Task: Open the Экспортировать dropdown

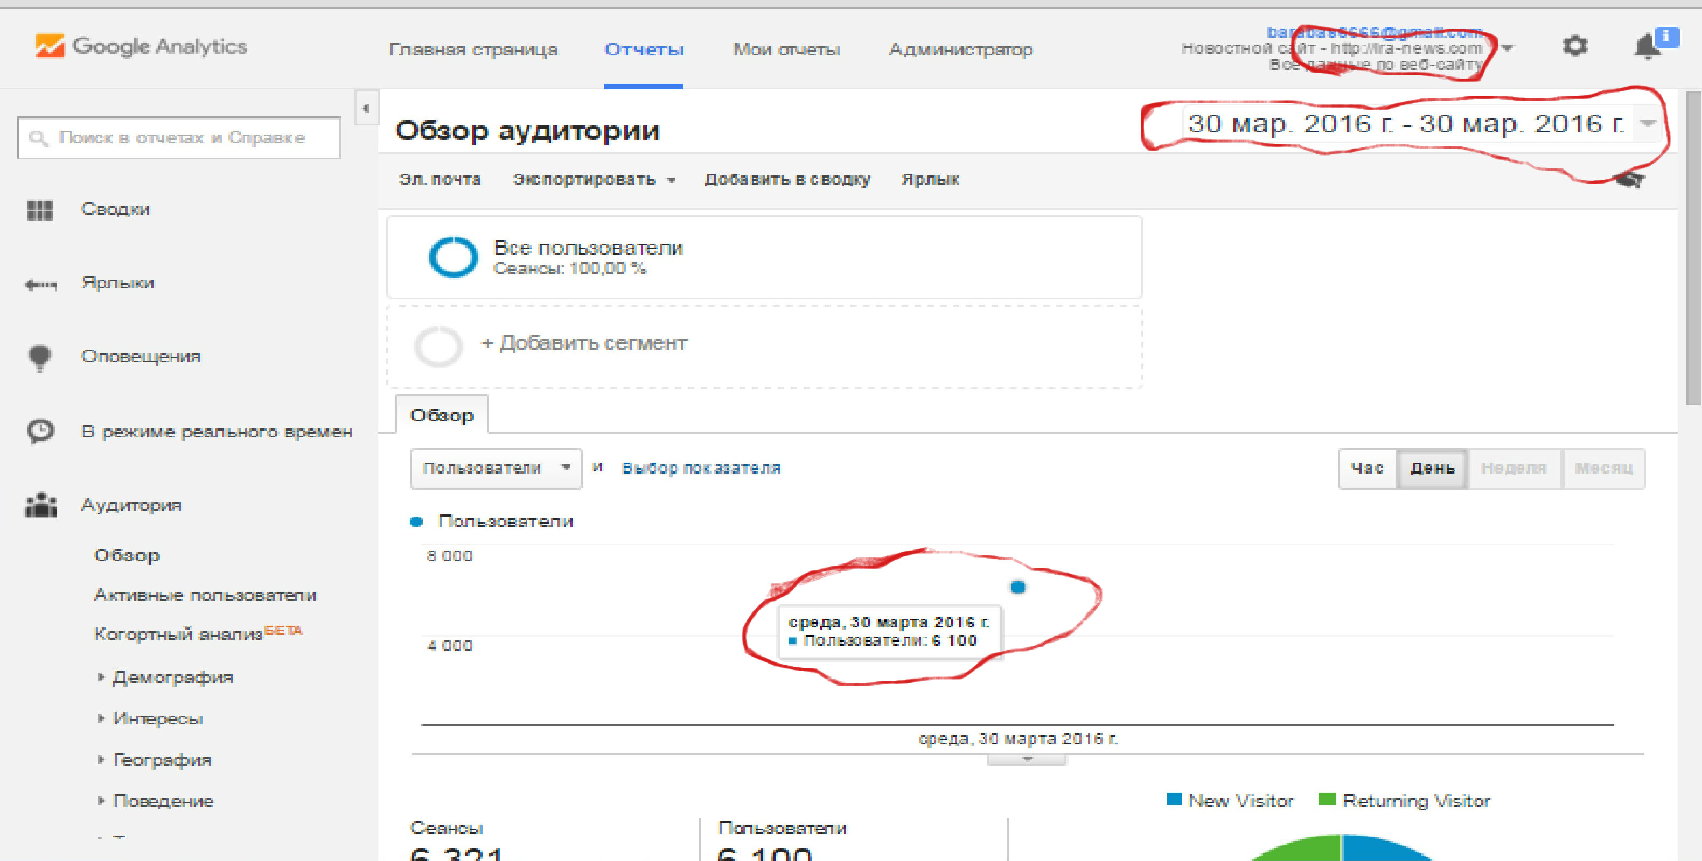Action: click(x=594, y=180)
